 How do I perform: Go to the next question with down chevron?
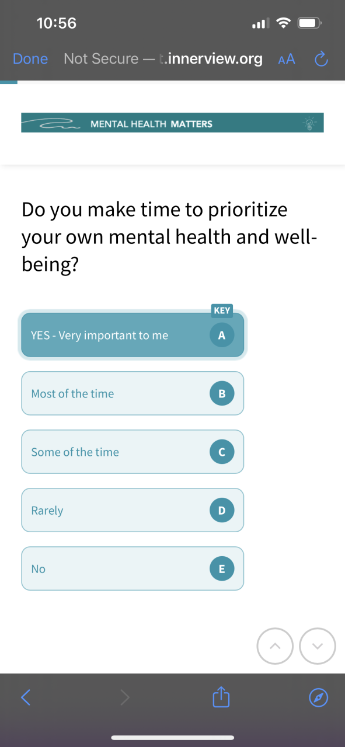(318, 645)
